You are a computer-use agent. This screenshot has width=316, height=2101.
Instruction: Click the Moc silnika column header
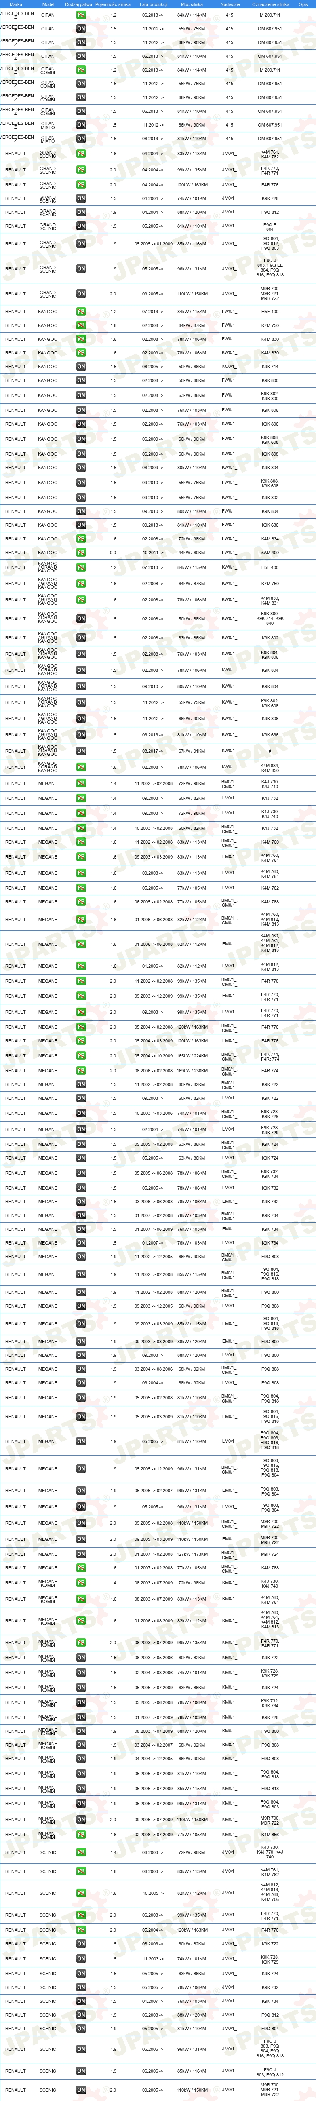192,4
